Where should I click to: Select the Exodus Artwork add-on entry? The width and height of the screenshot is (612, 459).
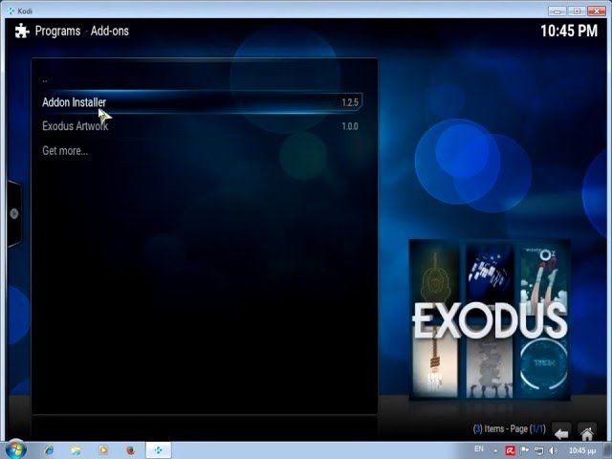pyautogui.click(x=202, y=126)
